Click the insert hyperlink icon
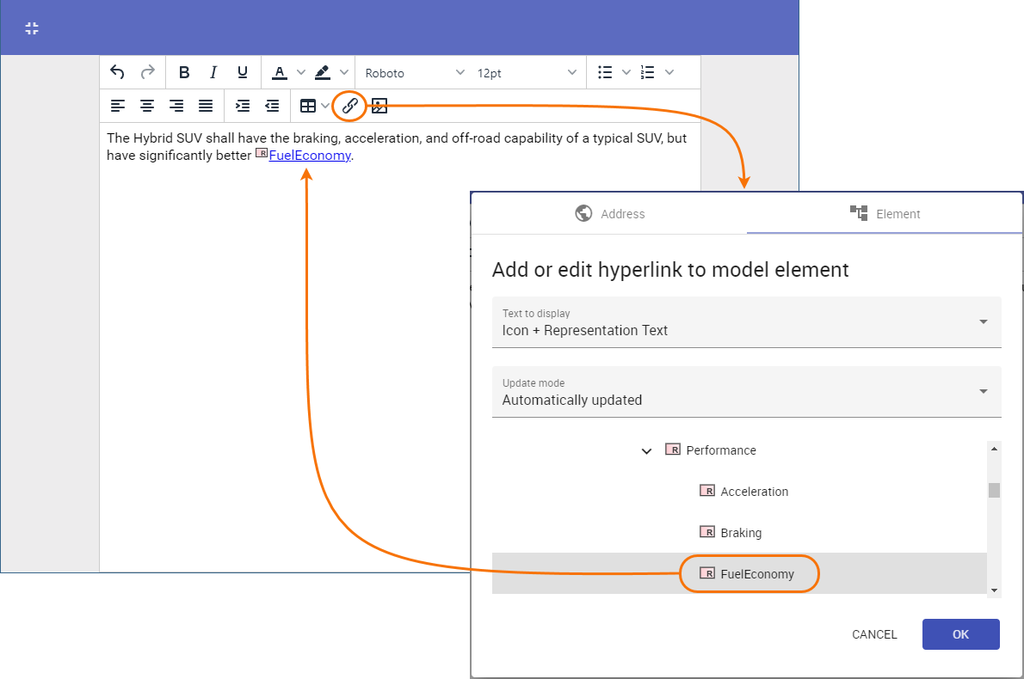1024x679 pixels. 349,106
